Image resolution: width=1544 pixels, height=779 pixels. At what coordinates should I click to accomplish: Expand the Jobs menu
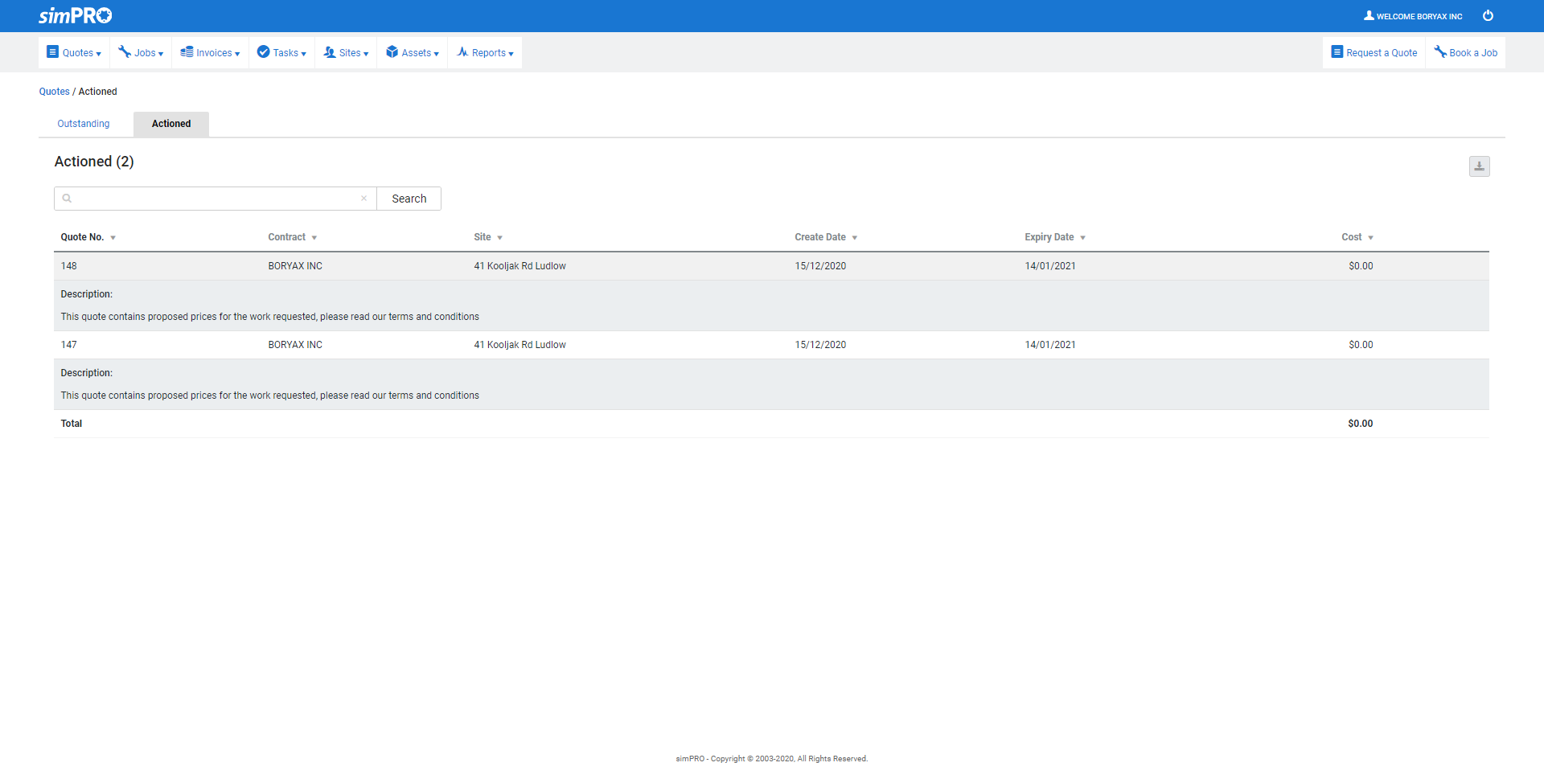tap(141, 53)
